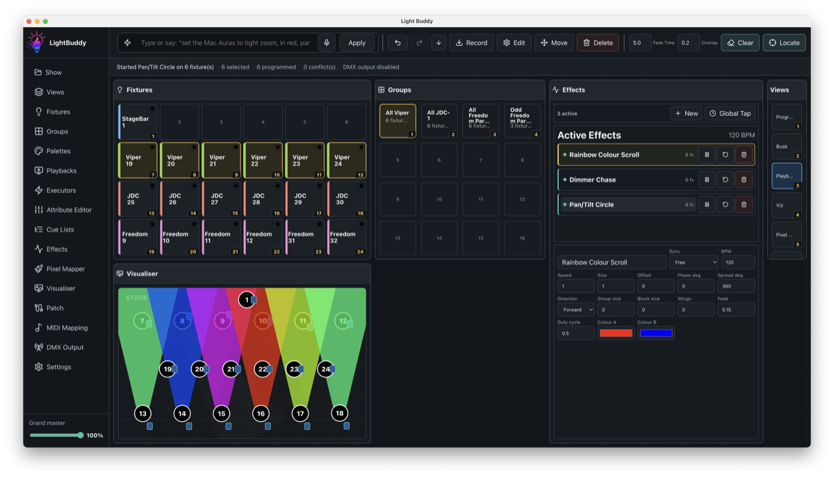Delete the Rainbow Colour Scroll effect
834x478 pixels.
tap(744, 155)
